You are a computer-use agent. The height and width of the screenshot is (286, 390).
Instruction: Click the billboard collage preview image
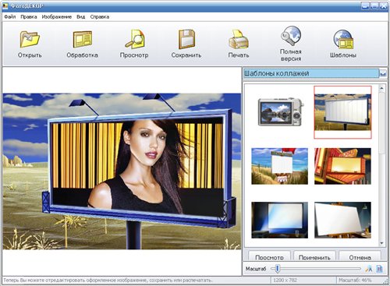(x=122, y=171)
